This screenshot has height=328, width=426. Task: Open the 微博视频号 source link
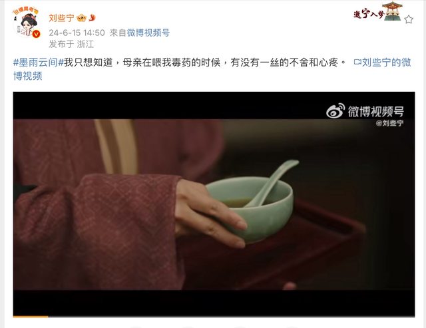pyautogui.click(x=148, y=33)
